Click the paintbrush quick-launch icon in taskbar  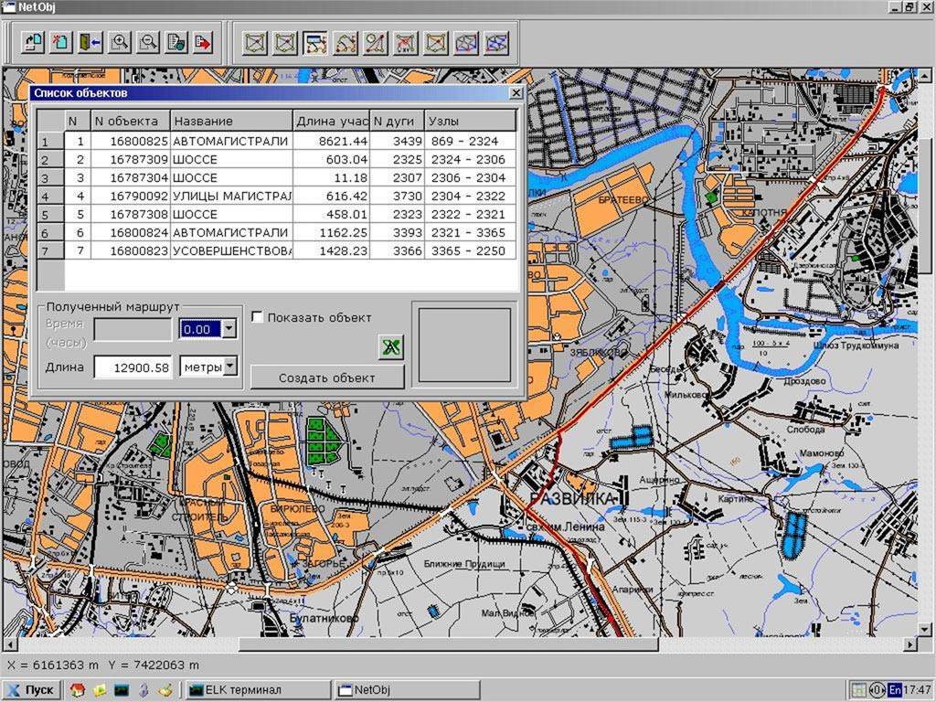(165, 689)
